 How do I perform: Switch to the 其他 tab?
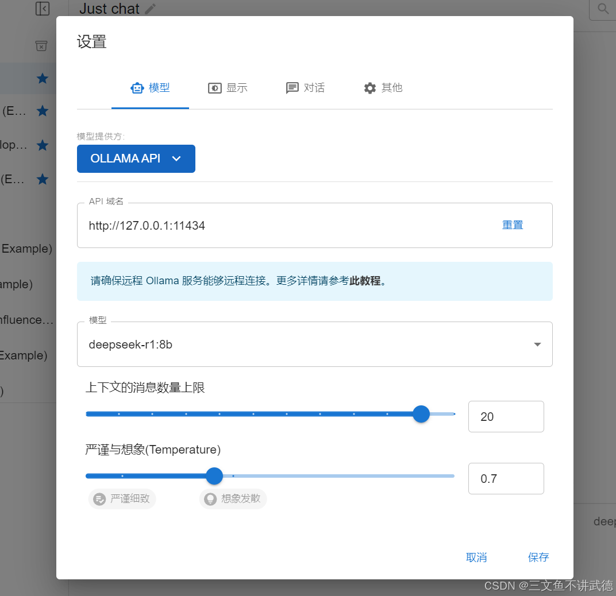tap(383, 88)
